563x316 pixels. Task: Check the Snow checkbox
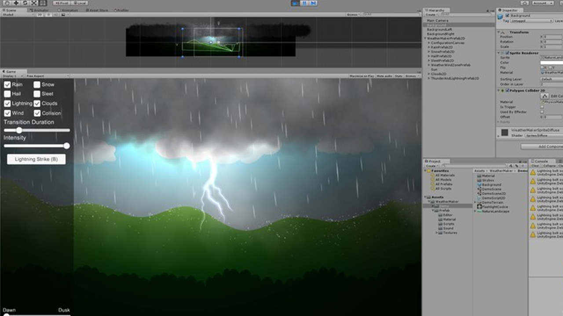(x=37, y=84)
